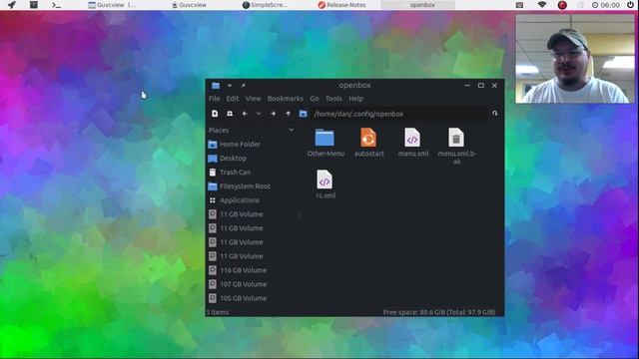This screenshot has height=359, width=639.
Task: Switch to the first Guvcview taskbar window
Action: pos(112,5)
